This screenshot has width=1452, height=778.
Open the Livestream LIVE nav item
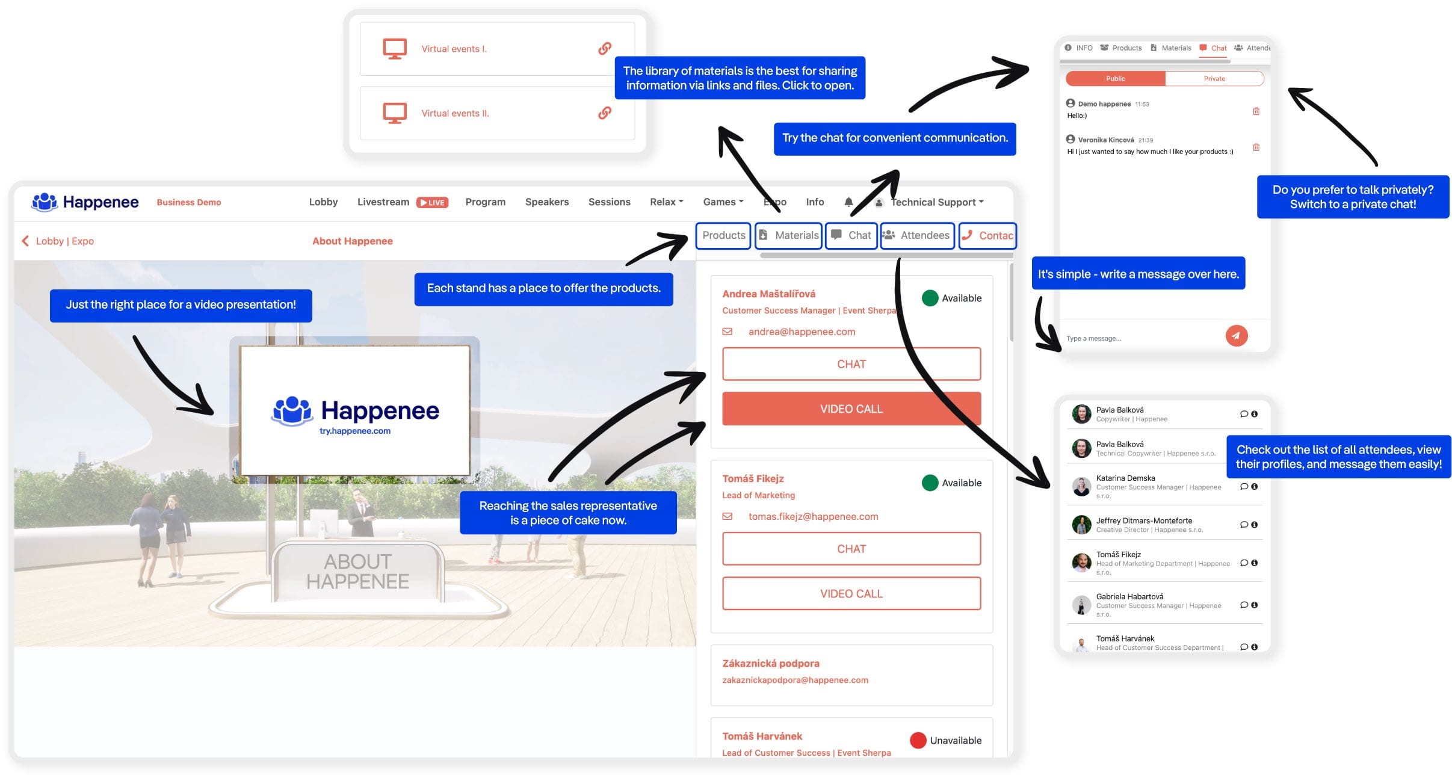(x=403, y=202)
